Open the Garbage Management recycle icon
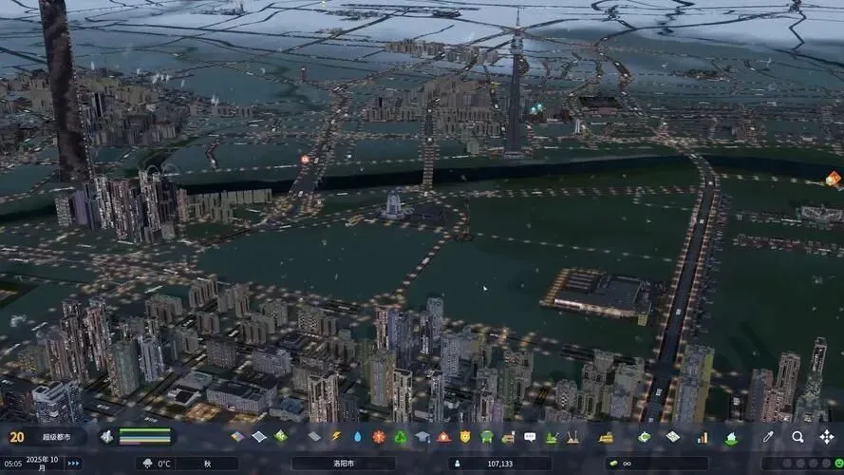The height and width of the screenshot is (475, 844). [x=401, y=437]
